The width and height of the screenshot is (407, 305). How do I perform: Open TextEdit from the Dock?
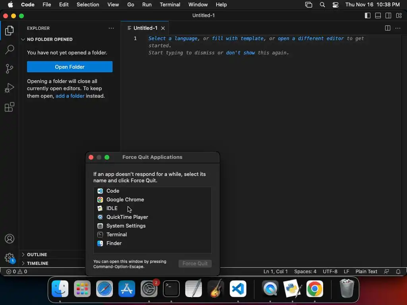194,289
